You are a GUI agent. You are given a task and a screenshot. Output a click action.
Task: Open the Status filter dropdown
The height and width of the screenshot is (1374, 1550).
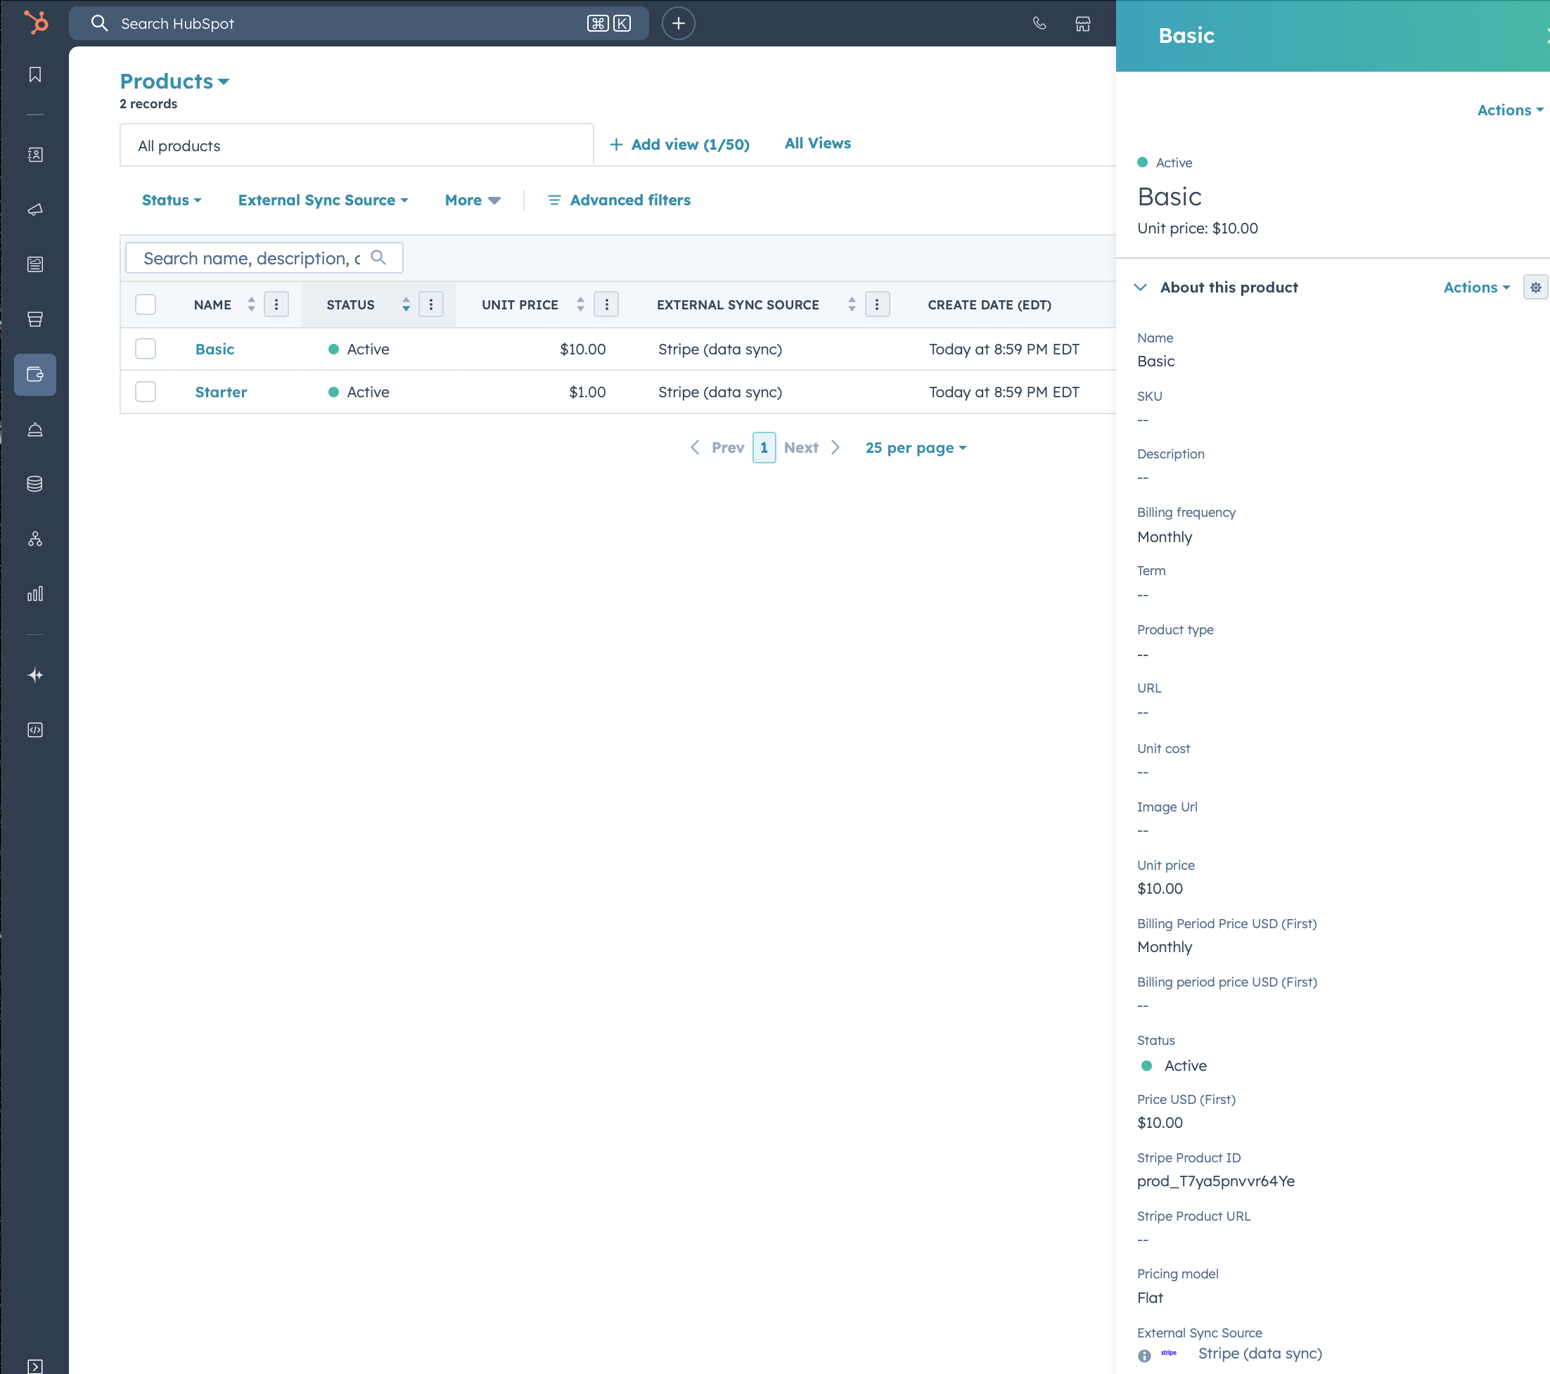tap(172, 200)
